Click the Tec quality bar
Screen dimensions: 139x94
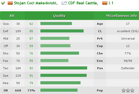click(x=64, y=68)
